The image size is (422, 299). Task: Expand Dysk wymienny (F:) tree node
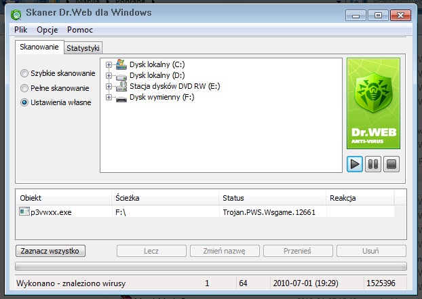click(109, 97)
